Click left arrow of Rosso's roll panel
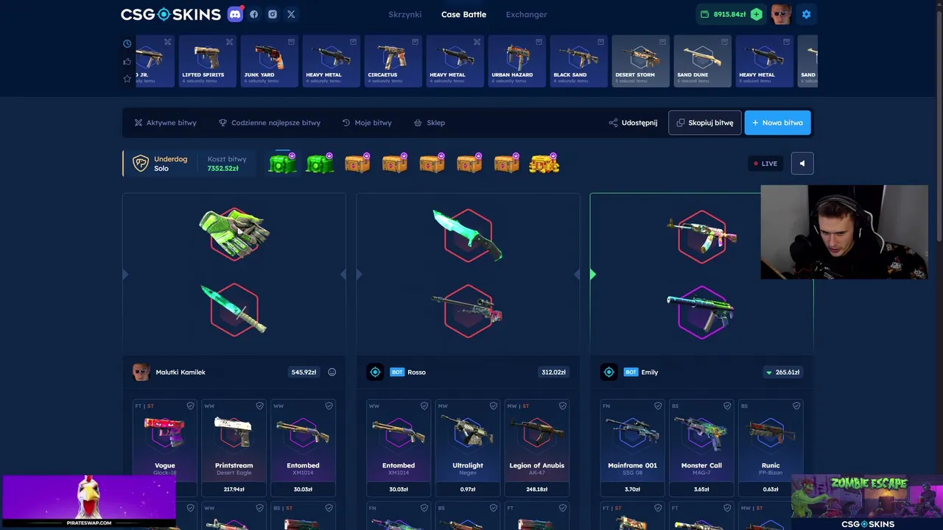Viewport: 943px width, 530px height. [x=359, y=275]
